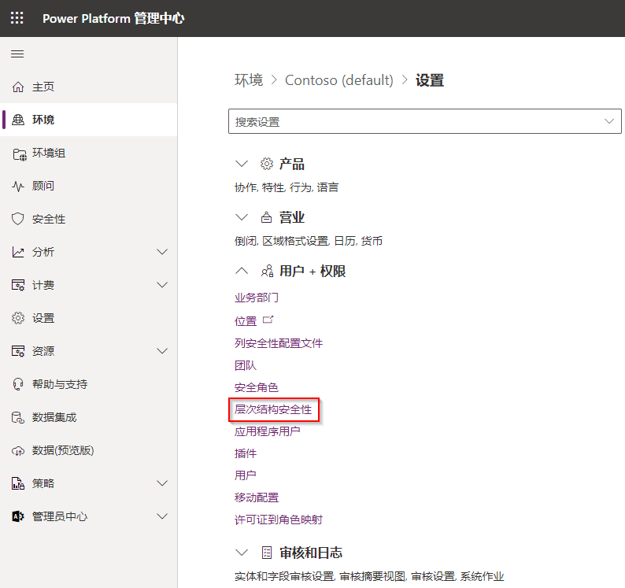Viewport: 625px width, 588px height.
Task: Click the resources icon beside 资源
Action: (18, 351)
